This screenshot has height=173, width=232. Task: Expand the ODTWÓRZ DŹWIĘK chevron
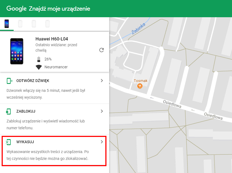tap(102, 81)
